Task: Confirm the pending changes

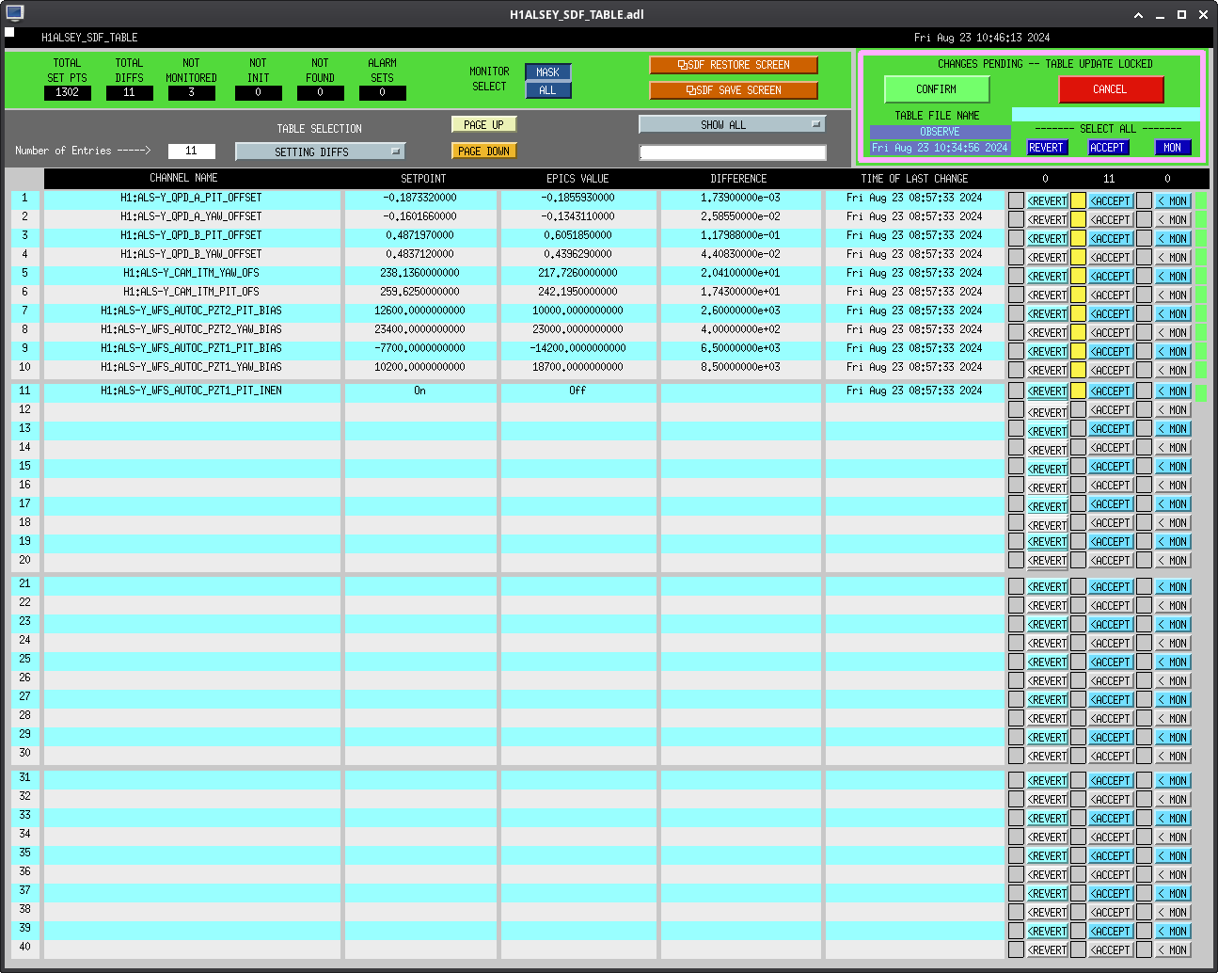Action: coord(937,89)
